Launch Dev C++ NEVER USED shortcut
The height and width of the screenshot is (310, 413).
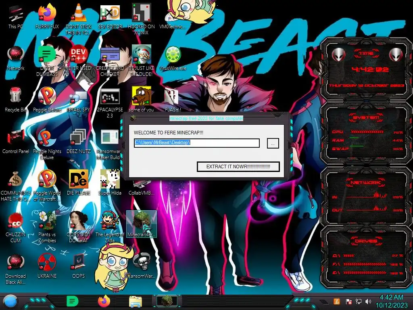point(79,58)
